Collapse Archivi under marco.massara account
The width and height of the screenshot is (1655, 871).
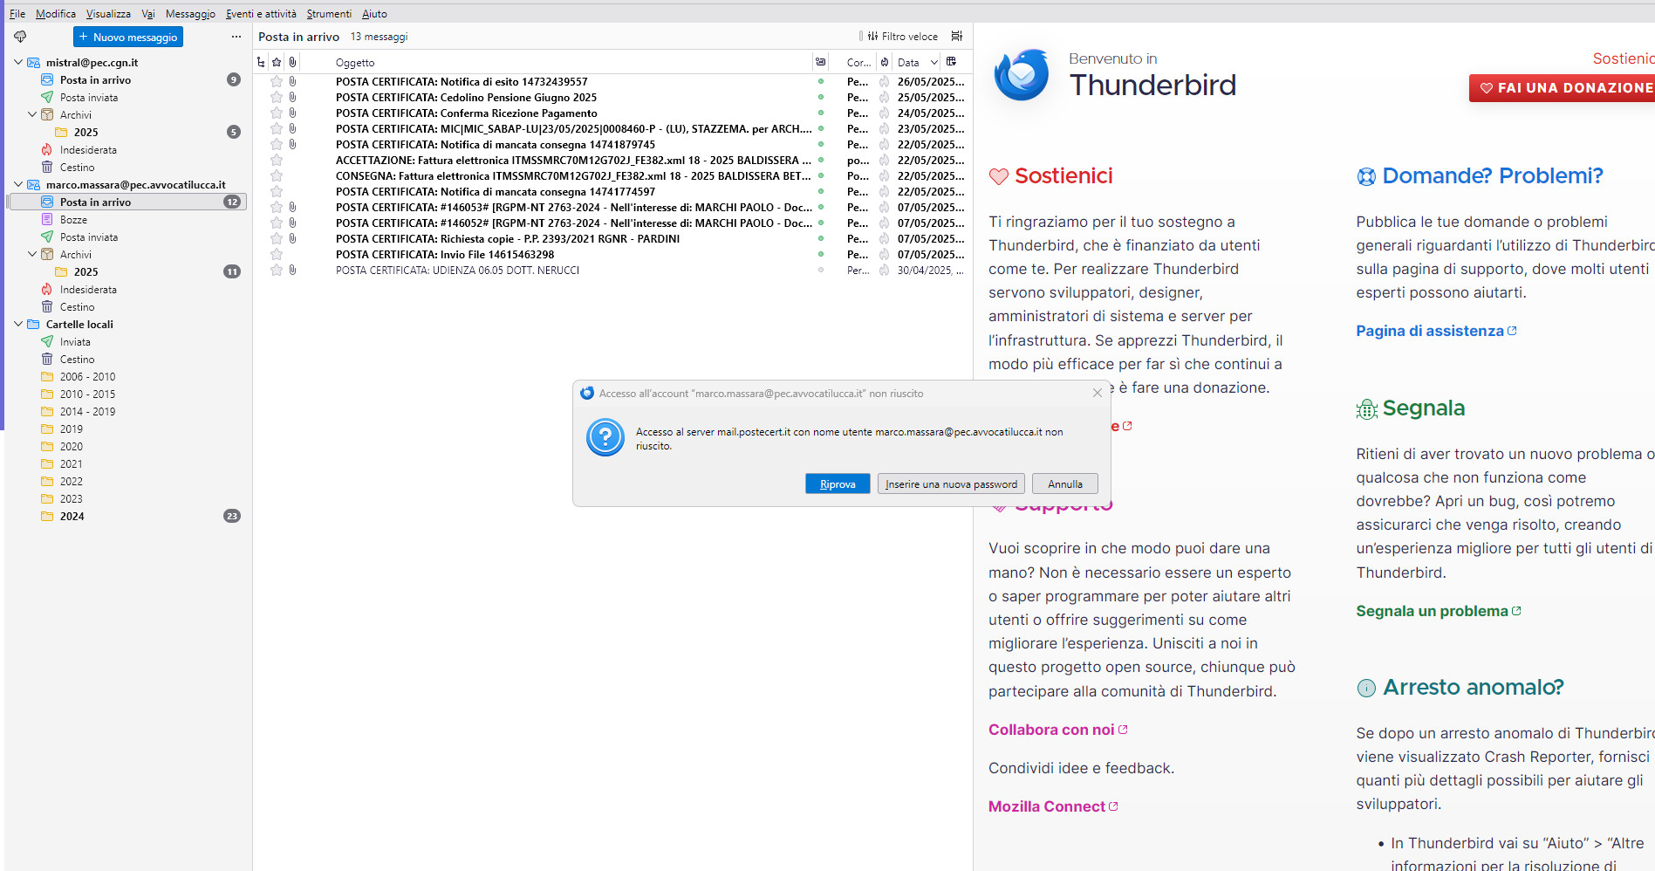[32, 254]
